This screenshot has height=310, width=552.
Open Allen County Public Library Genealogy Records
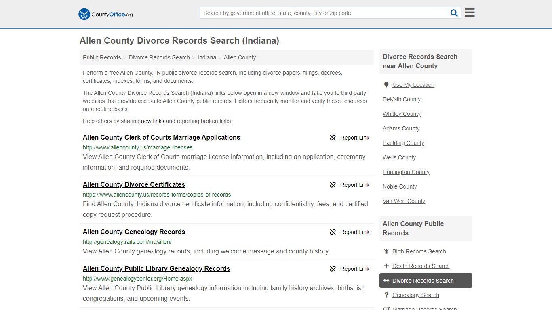pyautogui.click(x=156, y=268)
